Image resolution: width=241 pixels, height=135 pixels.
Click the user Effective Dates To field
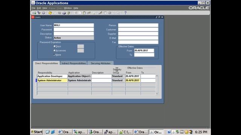click(x=144, y=55)
